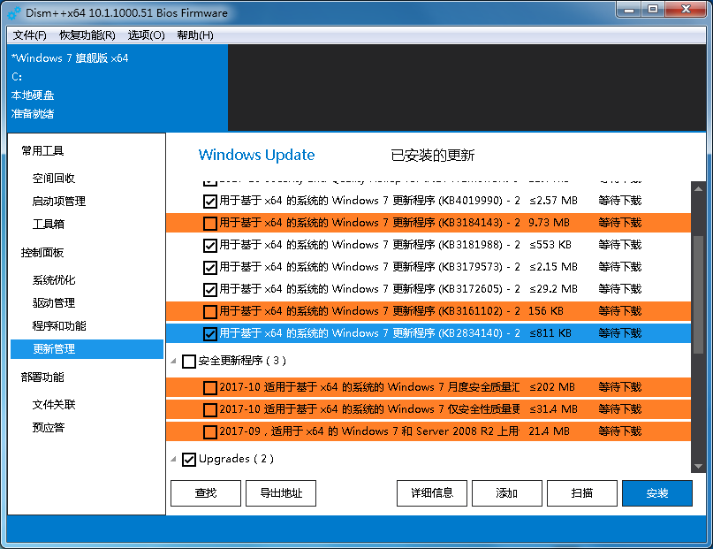Click the 详细信息 button
The width and height of the screenshot is (713, 549).
pyautogui.click(x=432, y=493)
